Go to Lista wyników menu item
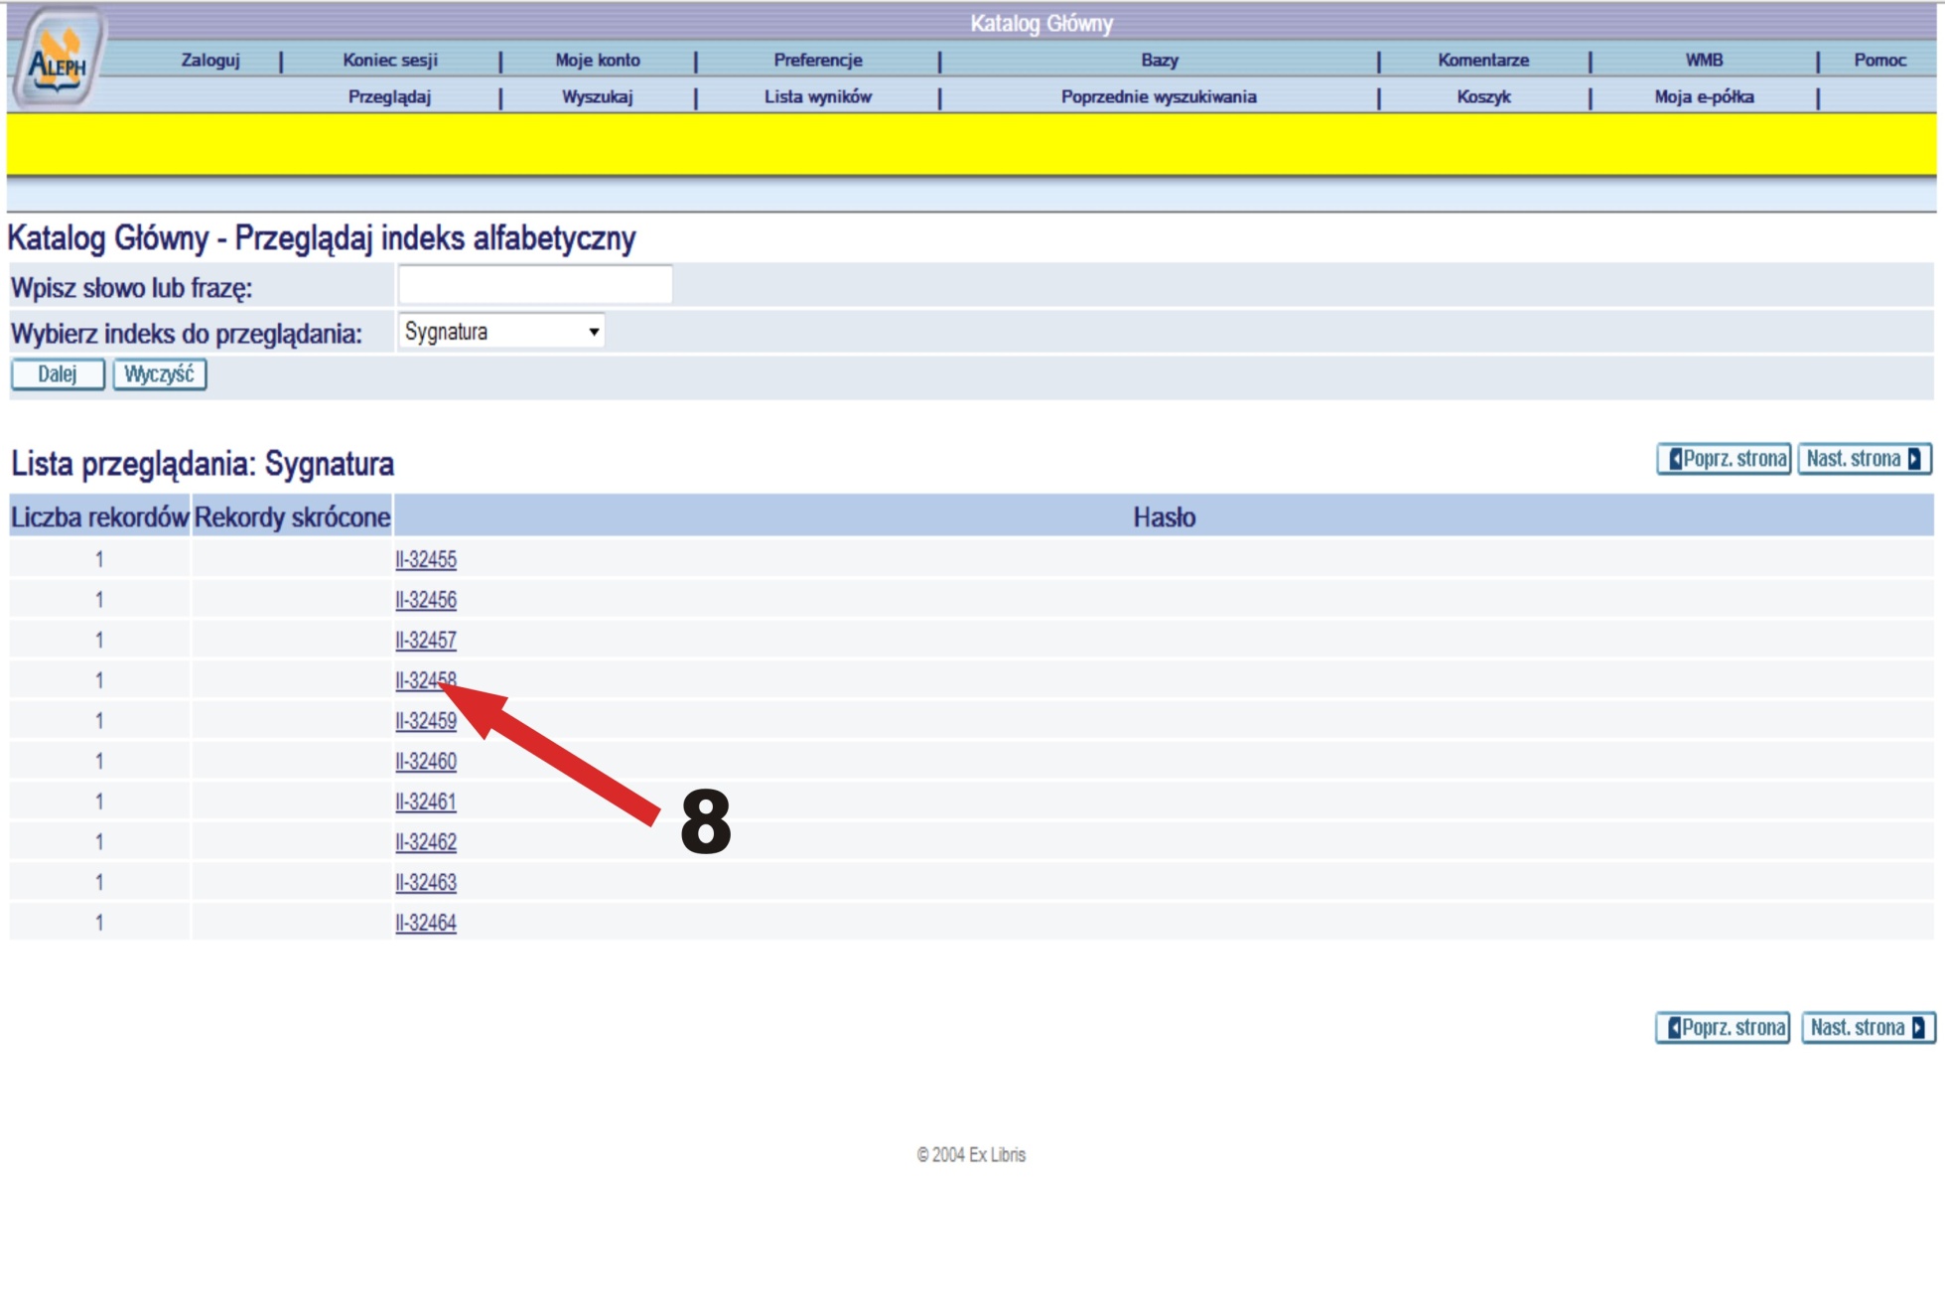 [x=818, y=97]
